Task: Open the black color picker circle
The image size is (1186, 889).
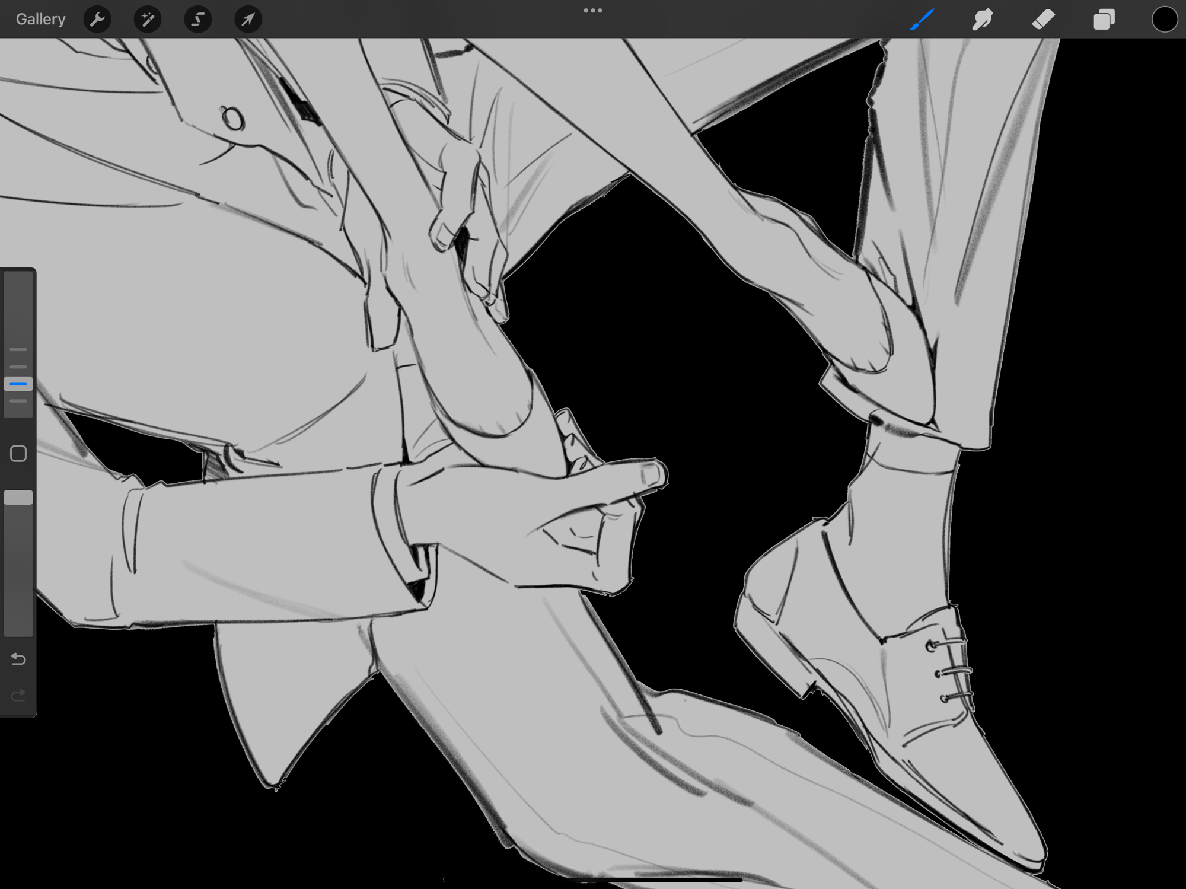Action: pyautogui.click(x=1164, y=20)
